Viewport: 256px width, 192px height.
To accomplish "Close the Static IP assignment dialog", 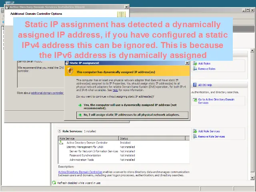I will coord(187,63).
